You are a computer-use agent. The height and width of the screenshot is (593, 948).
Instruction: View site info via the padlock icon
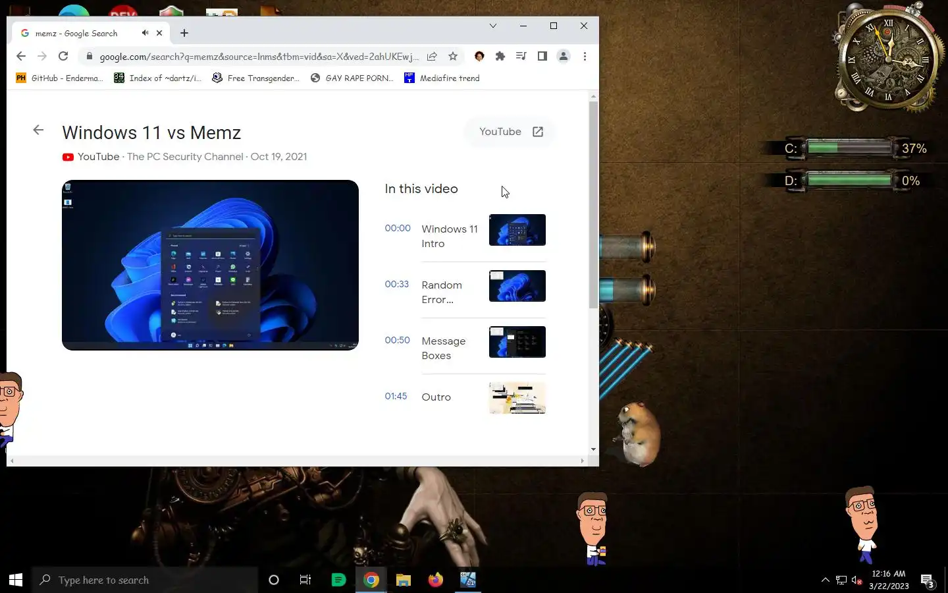(90, 57)
